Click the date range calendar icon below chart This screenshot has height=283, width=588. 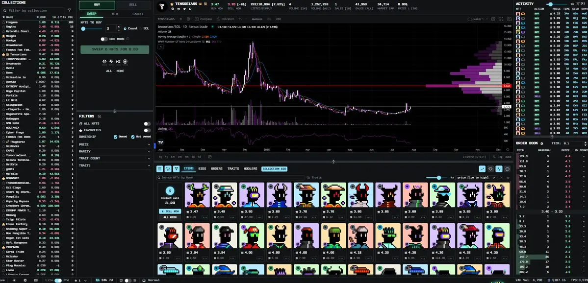coord(209,157)
